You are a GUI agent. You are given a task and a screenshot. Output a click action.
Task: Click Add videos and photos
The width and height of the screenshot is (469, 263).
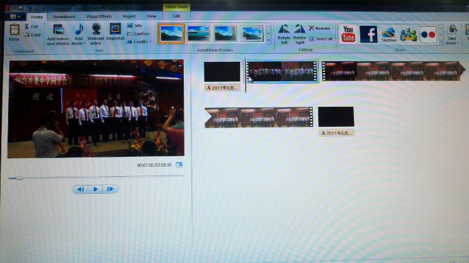pyautogui.click(x=59, y=33)
